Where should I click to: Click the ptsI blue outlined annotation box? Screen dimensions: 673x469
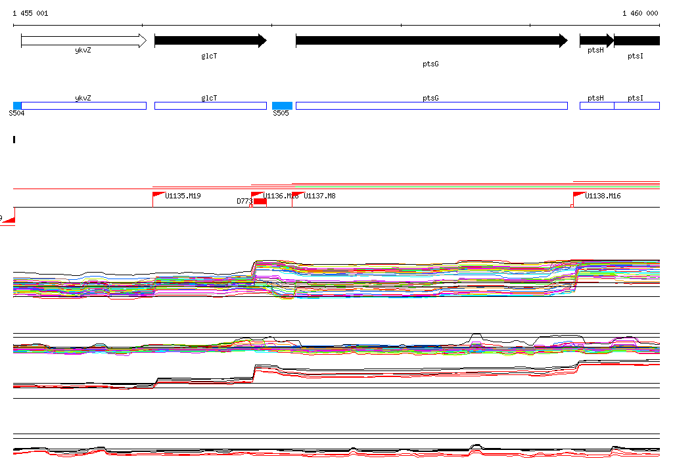click(x=637, y=106)
